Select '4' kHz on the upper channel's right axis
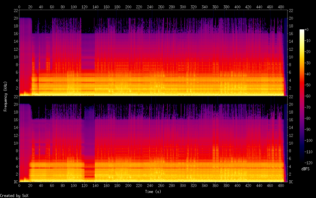 tap(290, 80)
